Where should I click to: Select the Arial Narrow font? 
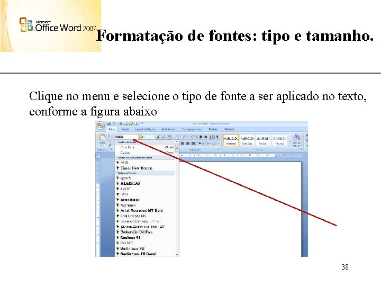pyautogui.click(x=145, y=205)
